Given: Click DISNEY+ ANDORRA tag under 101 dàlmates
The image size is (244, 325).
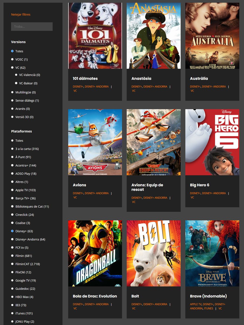Looking at the screenshot, I should tap(97, 87).
